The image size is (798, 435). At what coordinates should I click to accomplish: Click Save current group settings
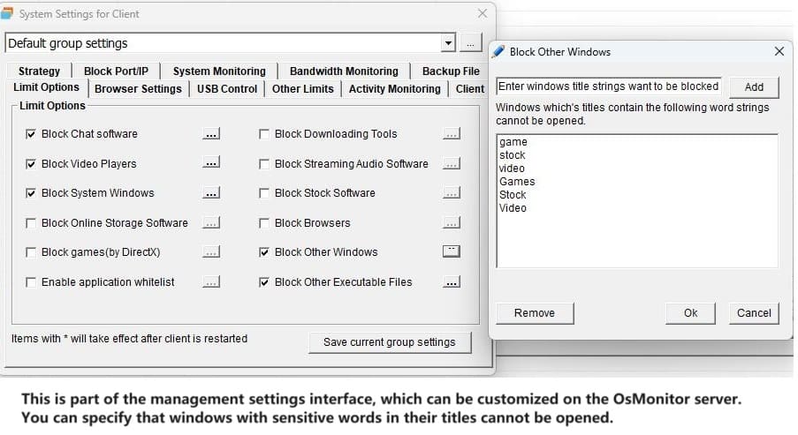coord(390,342)
